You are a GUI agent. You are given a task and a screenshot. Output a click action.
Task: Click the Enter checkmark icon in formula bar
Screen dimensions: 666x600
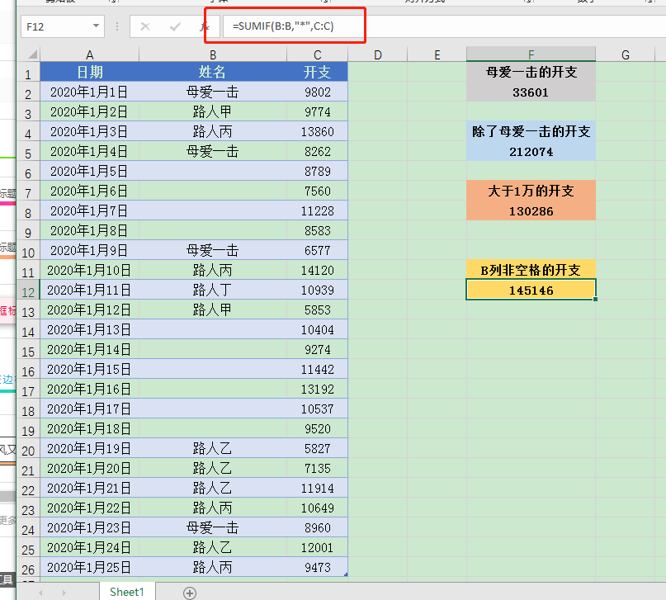click(x=175, y=26)
